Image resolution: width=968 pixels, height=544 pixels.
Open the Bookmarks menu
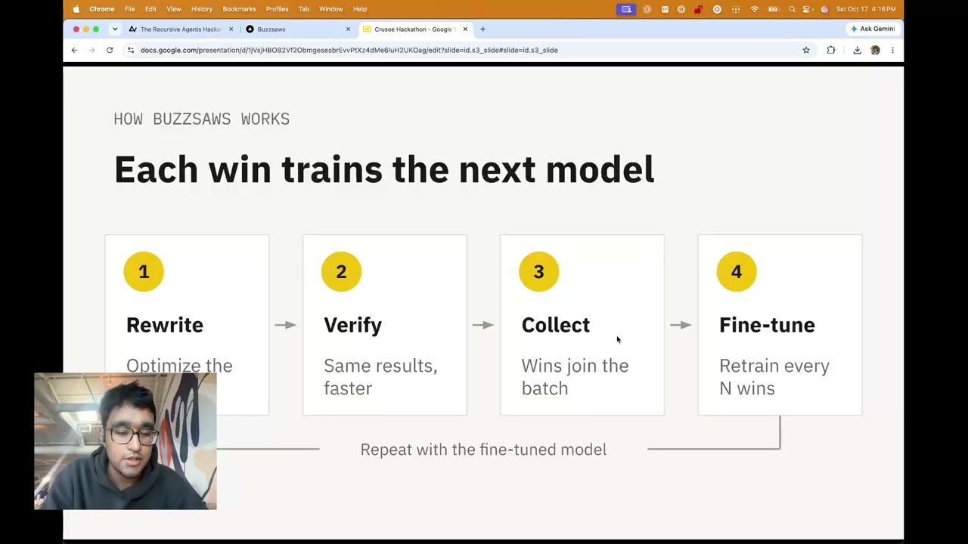click(239, 9)
